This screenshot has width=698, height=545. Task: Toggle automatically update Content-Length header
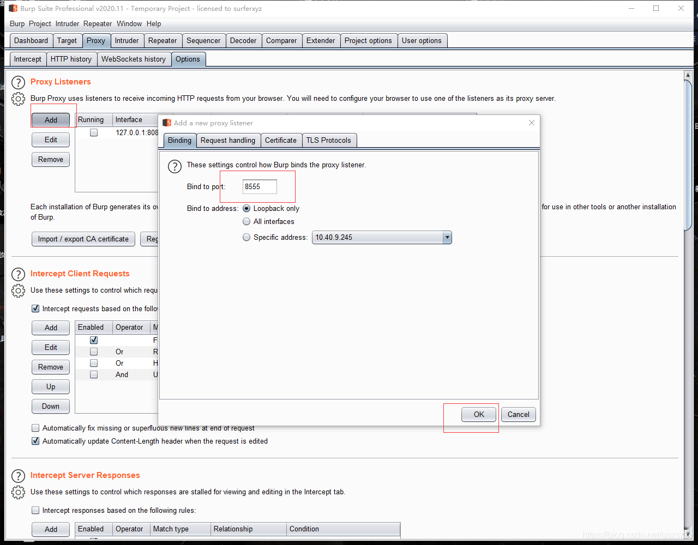[35, 441]
